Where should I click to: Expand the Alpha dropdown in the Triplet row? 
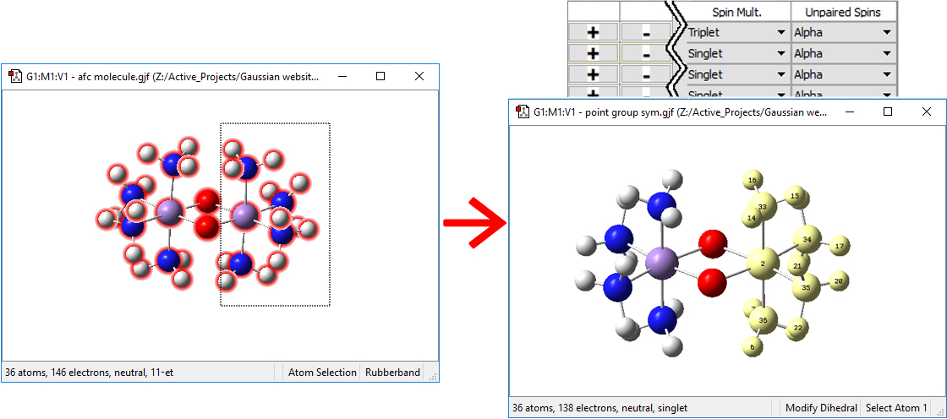point(886,32)
